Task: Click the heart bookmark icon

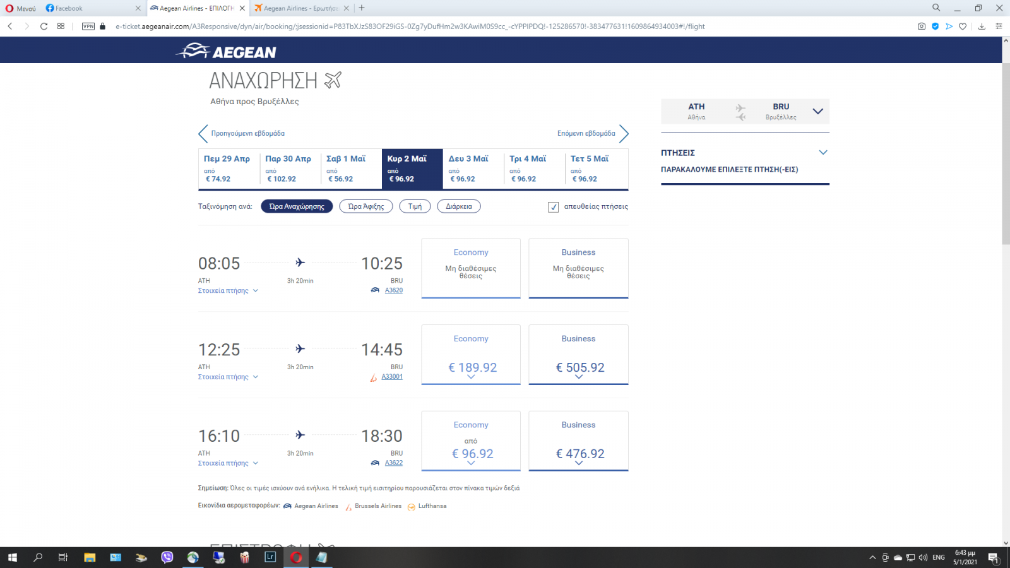Action: 963,27
